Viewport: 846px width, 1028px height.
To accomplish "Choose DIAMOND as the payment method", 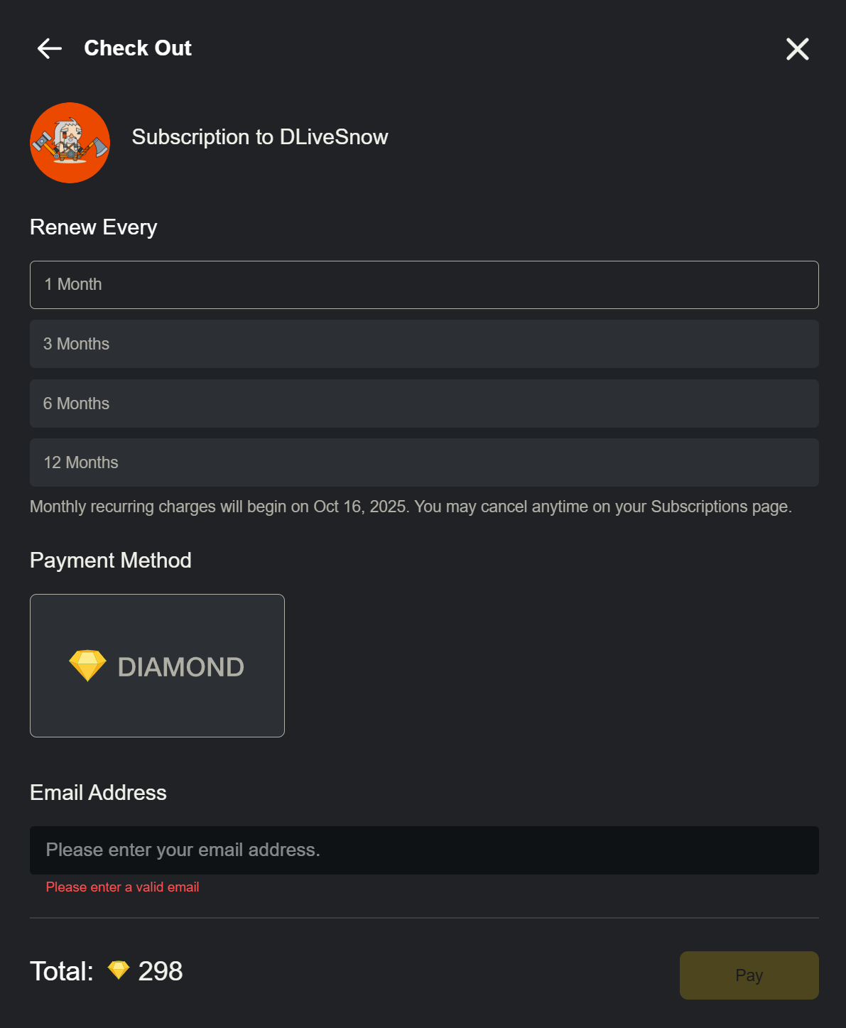I will (157, 666).
